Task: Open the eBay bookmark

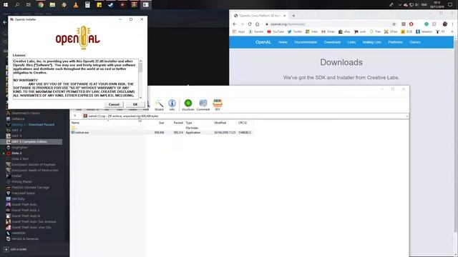Action: pyautogui.click(x=344, y=31)
